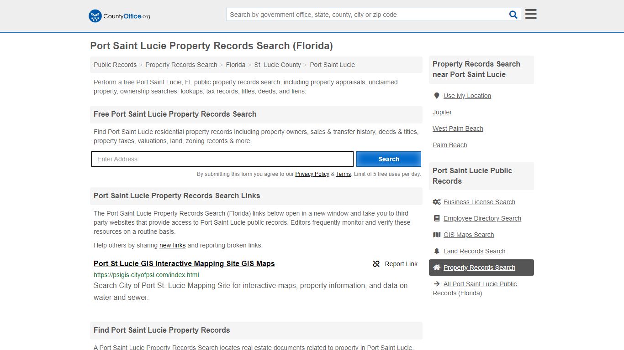Click the Enter Address input field

222,159
